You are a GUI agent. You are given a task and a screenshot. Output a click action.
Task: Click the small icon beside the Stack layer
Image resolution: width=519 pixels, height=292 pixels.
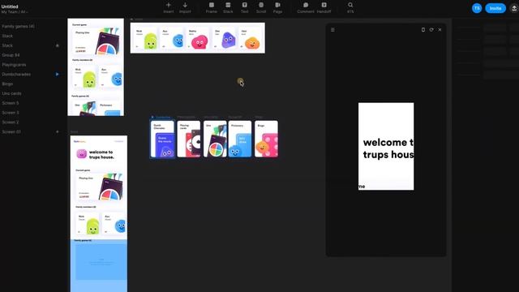pyautogui.click(x=58, y=45)
